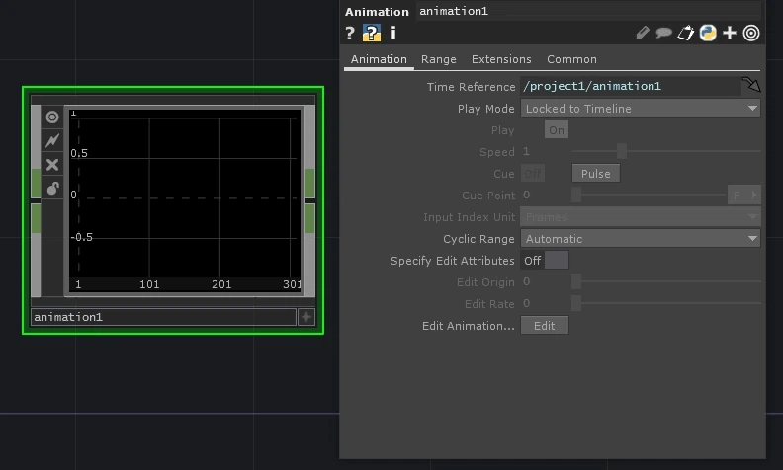Click the pencil edit icon in parameter header
Viewport: 783px width, 470px height.
click(643, 33)
